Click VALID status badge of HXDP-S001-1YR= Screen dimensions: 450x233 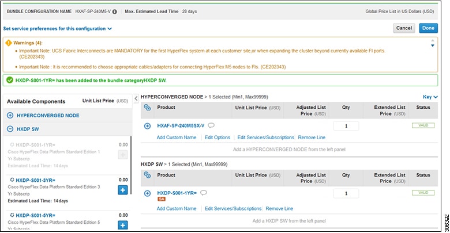coord(423,193)
